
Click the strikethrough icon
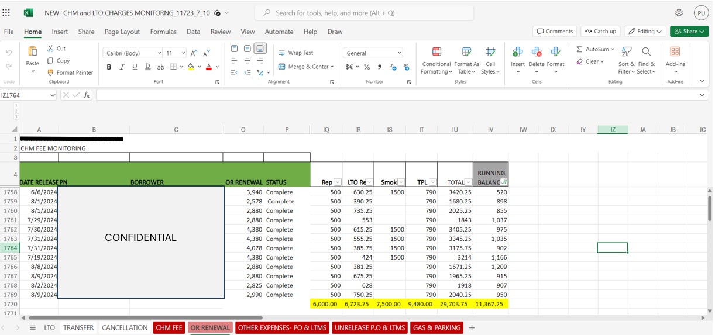coord(160,67)
